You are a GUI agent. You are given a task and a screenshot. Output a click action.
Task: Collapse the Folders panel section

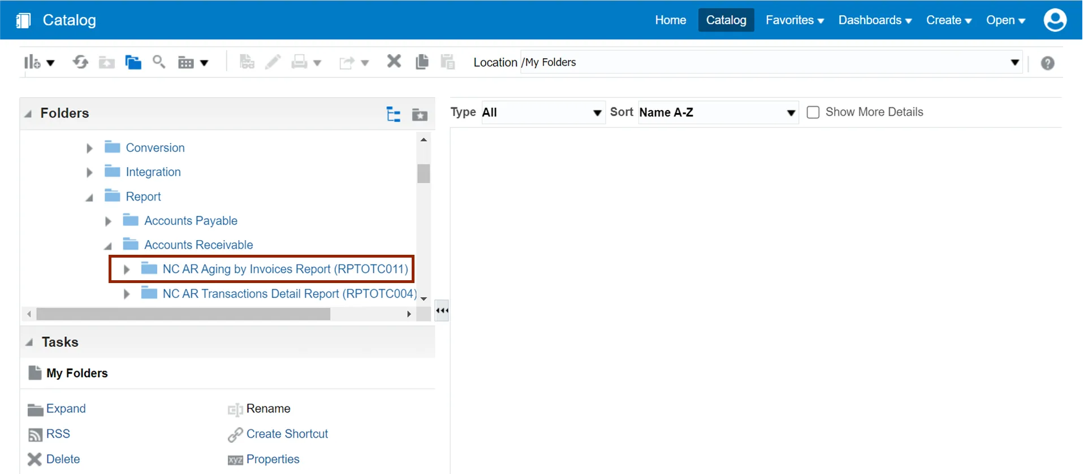click(x=28, y=114)
